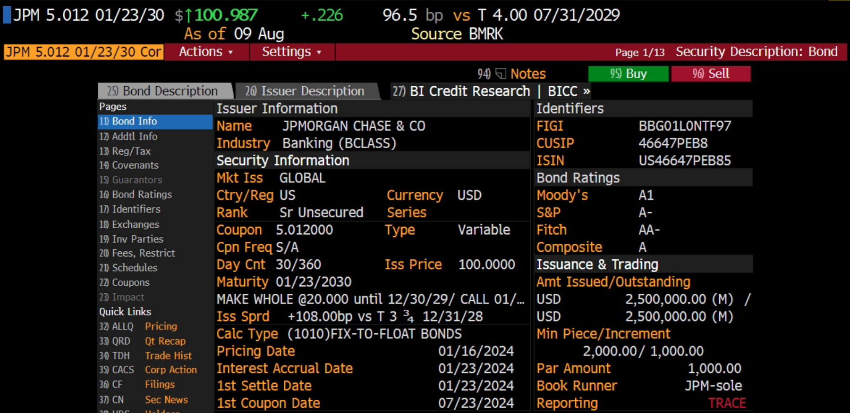Click the coupon value 5.012000
Viewport: 850px width, 413px height.
coord(305,230)
